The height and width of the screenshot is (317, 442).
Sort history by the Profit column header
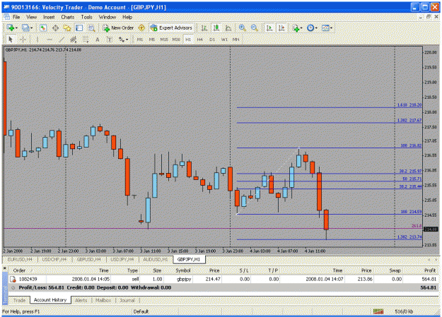tap(430, 270)
